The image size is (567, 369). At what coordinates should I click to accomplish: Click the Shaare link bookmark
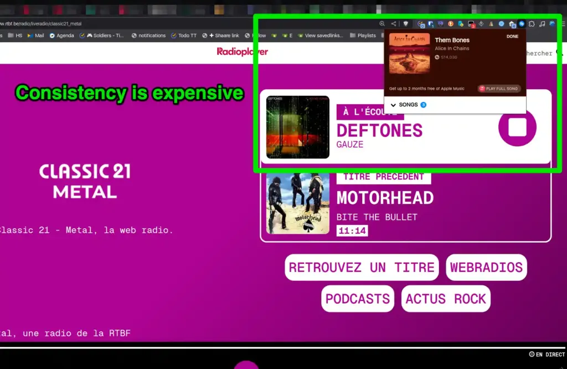220,35
